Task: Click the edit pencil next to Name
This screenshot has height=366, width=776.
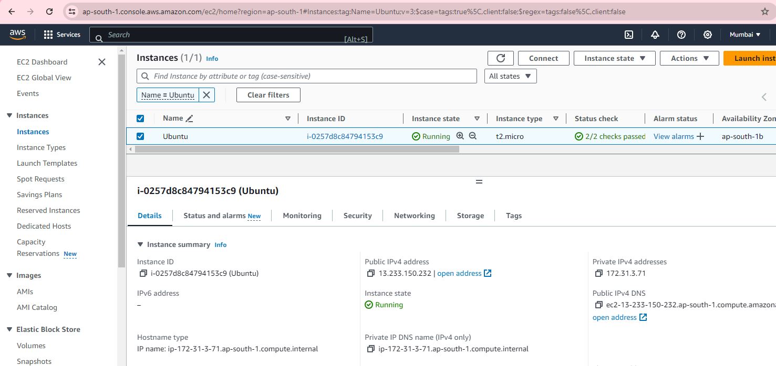Action: coord(190,119)
